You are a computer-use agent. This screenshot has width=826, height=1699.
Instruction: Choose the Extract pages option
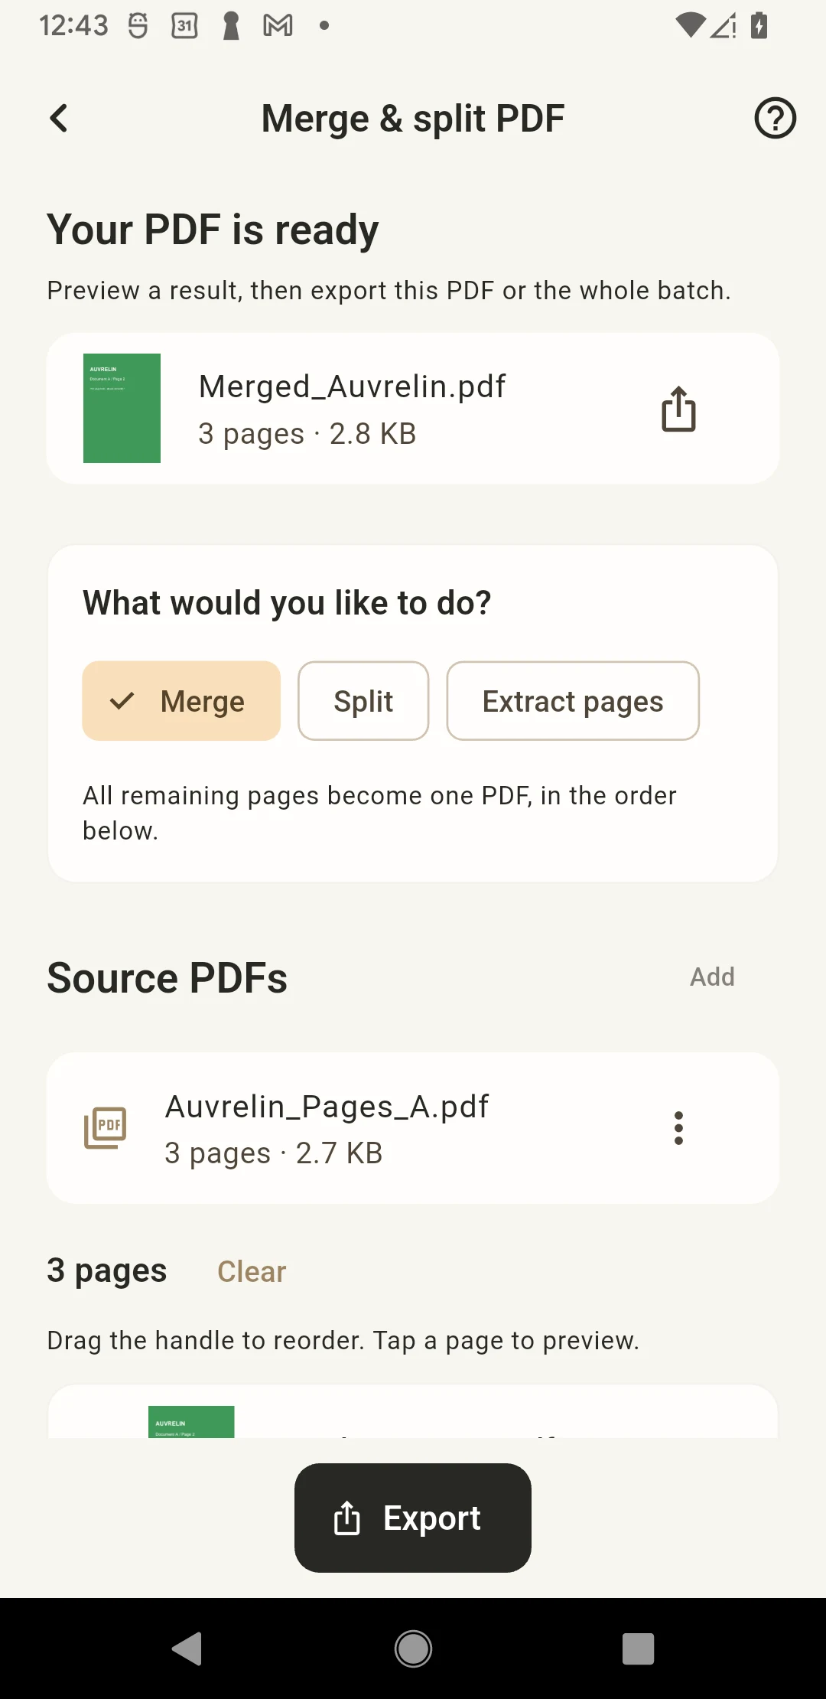pyautogui.click(x=573, y=701)
